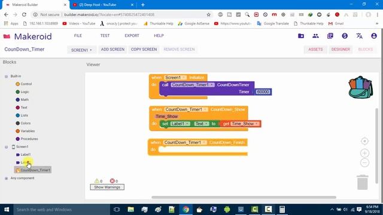The width and height of the screenshot is (383, 215).
Task: Open the HELP menu
Action: 159,36
